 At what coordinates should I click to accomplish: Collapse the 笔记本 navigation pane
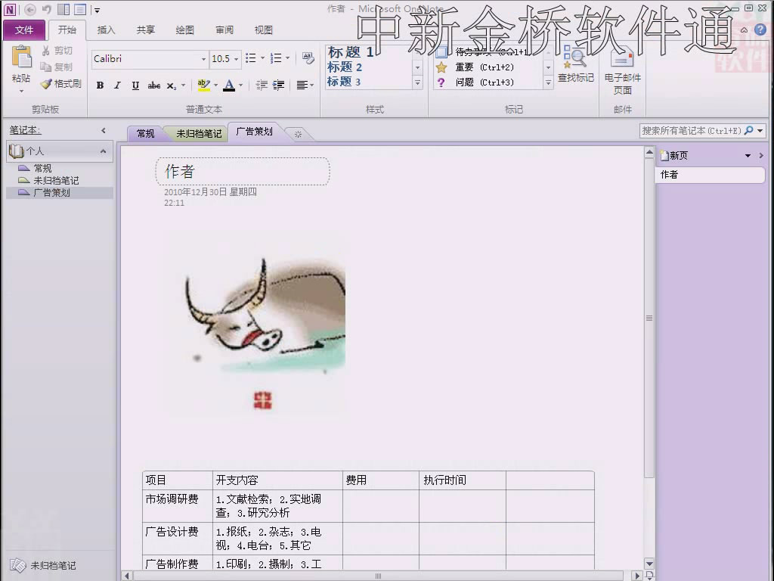[103, 130]
